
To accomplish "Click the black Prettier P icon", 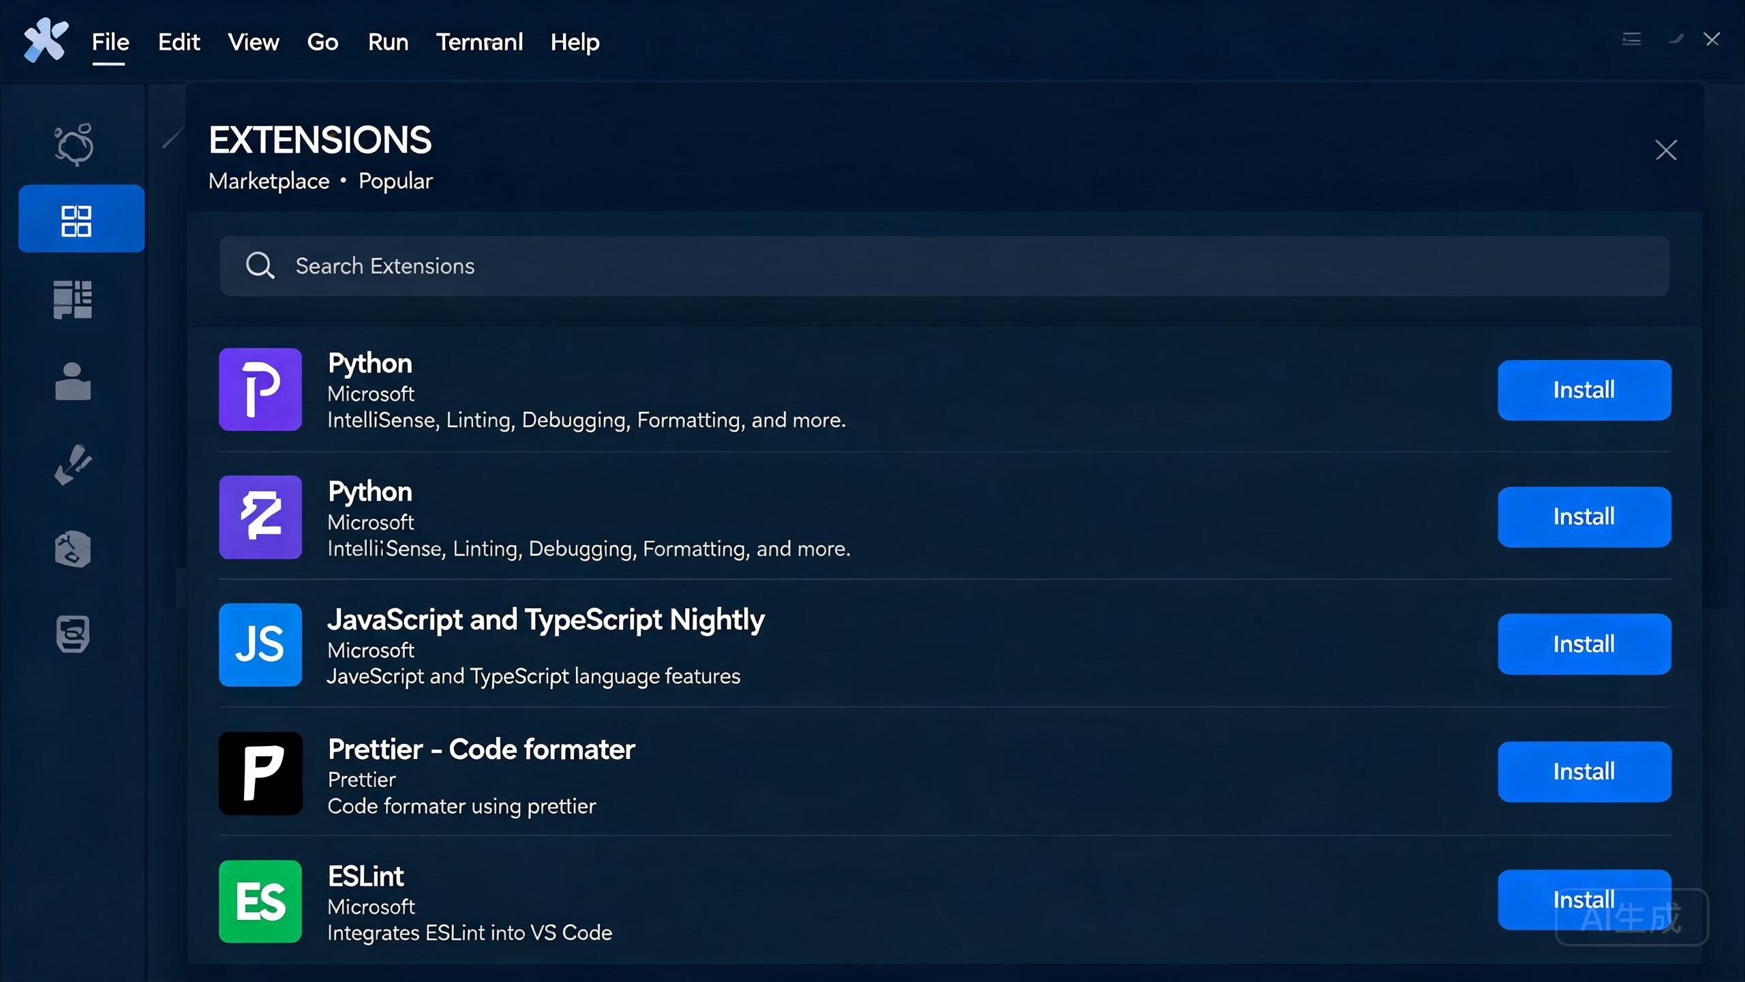I will click(260, 773).
